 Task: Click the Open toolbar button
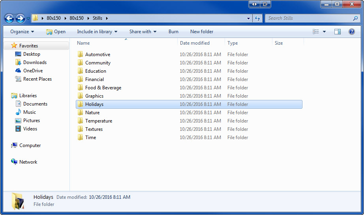click(x=56, y=32)
